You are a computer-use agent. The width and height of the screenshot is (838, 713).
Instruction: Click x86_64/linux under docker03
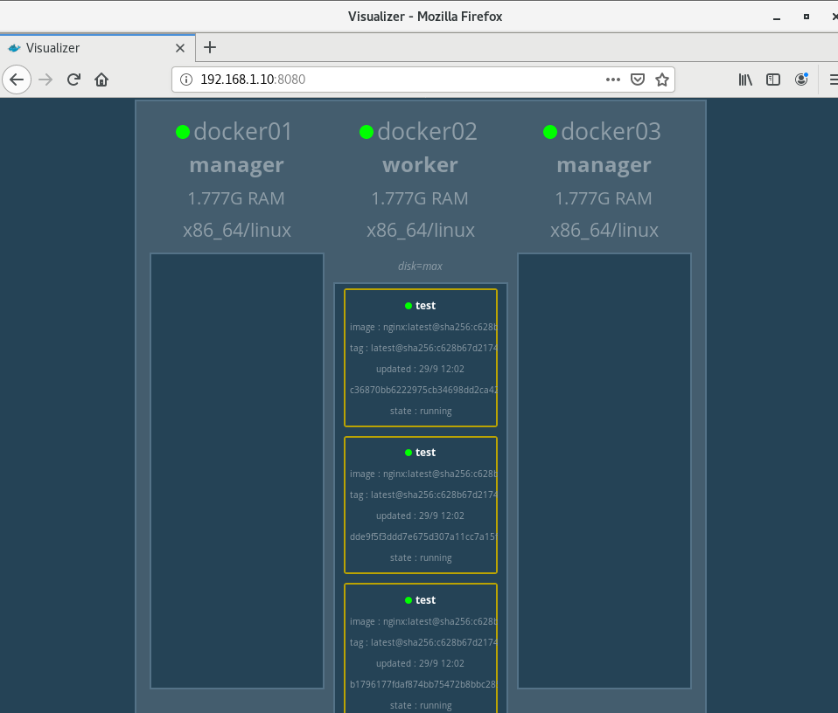tap(604, 231)
